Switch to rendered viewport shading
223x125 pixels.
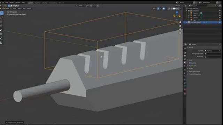pos(178,9)
